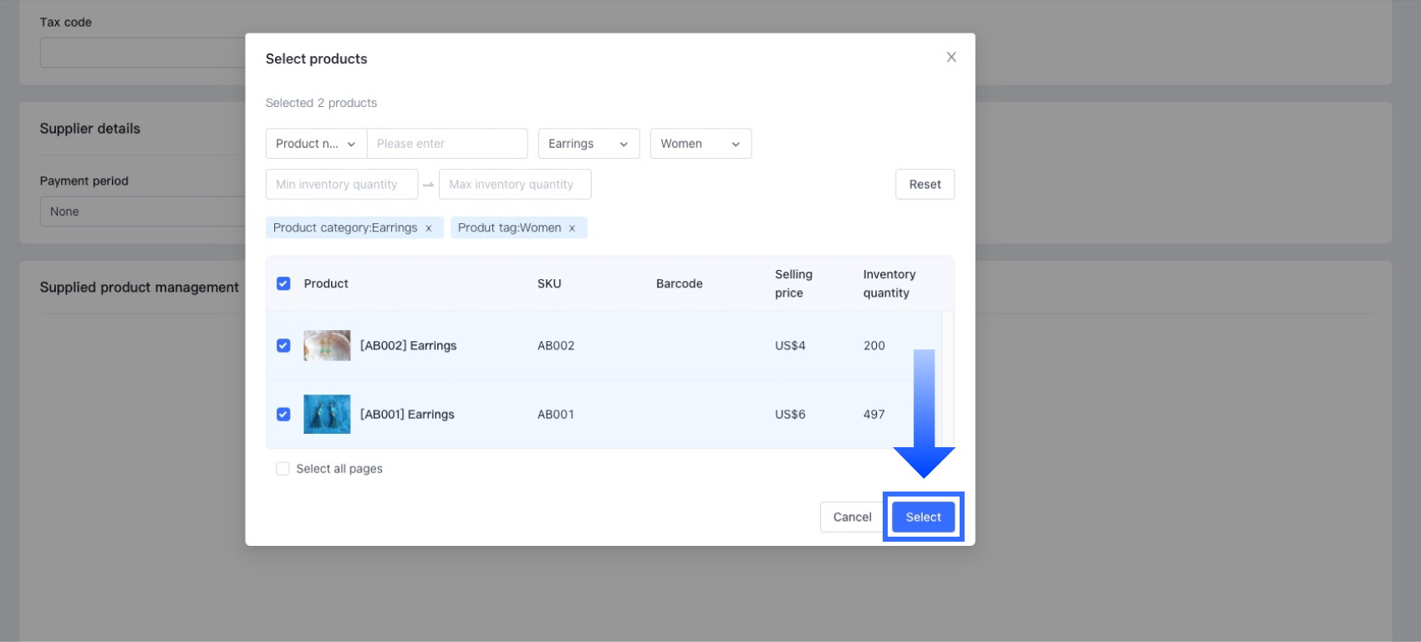Viewport: 1421px width, 642px height.
Task: Click the Cancel button
Action: (x=852, y=517)
